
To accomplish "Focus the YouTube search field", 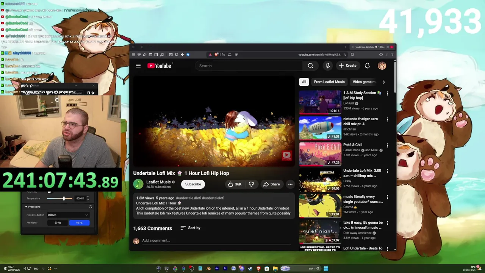I will pos(249,66).
